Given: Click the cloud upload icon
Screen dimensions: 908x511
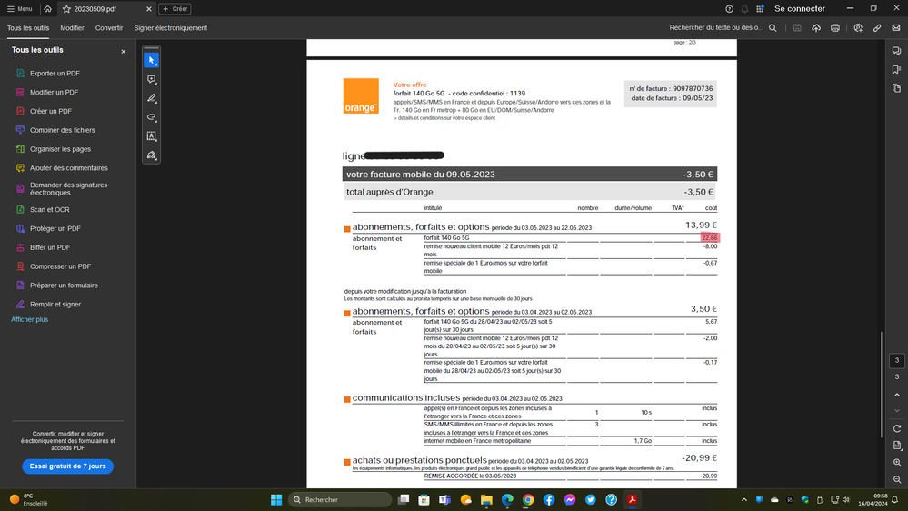Looking at the screenshot, I should (816, 28).
